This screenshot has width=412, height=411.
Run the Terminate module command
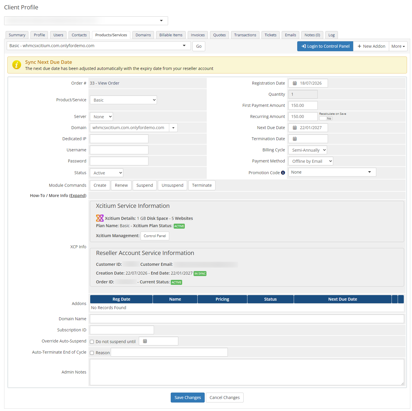point(202,185)
